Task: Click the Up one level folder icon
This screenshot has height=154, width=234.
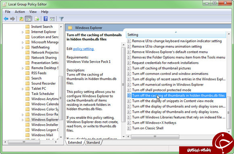Action: [x=21, y=19]
